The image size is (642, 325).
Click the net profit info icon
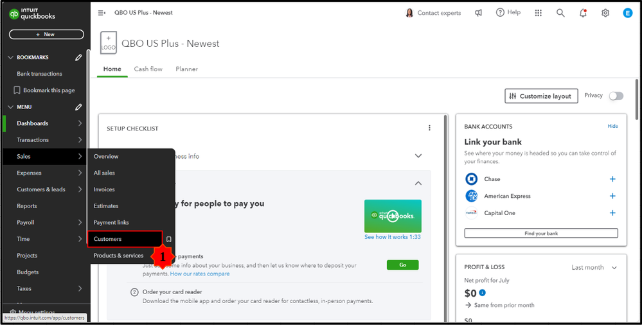(x=483, y=293)
